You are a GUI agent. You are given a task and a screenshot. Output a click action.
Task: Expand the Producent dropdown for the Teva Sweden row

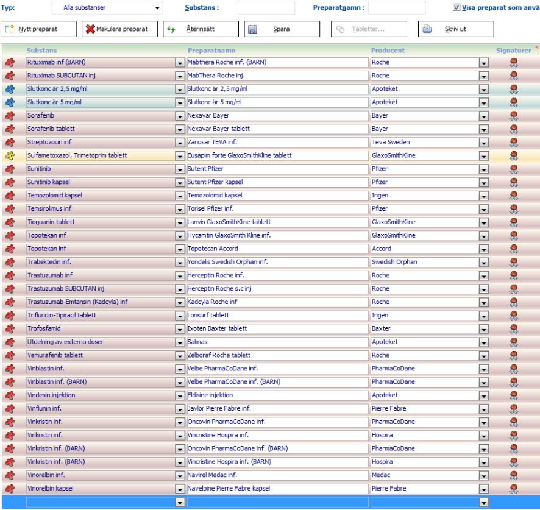[x=483, y=142]
